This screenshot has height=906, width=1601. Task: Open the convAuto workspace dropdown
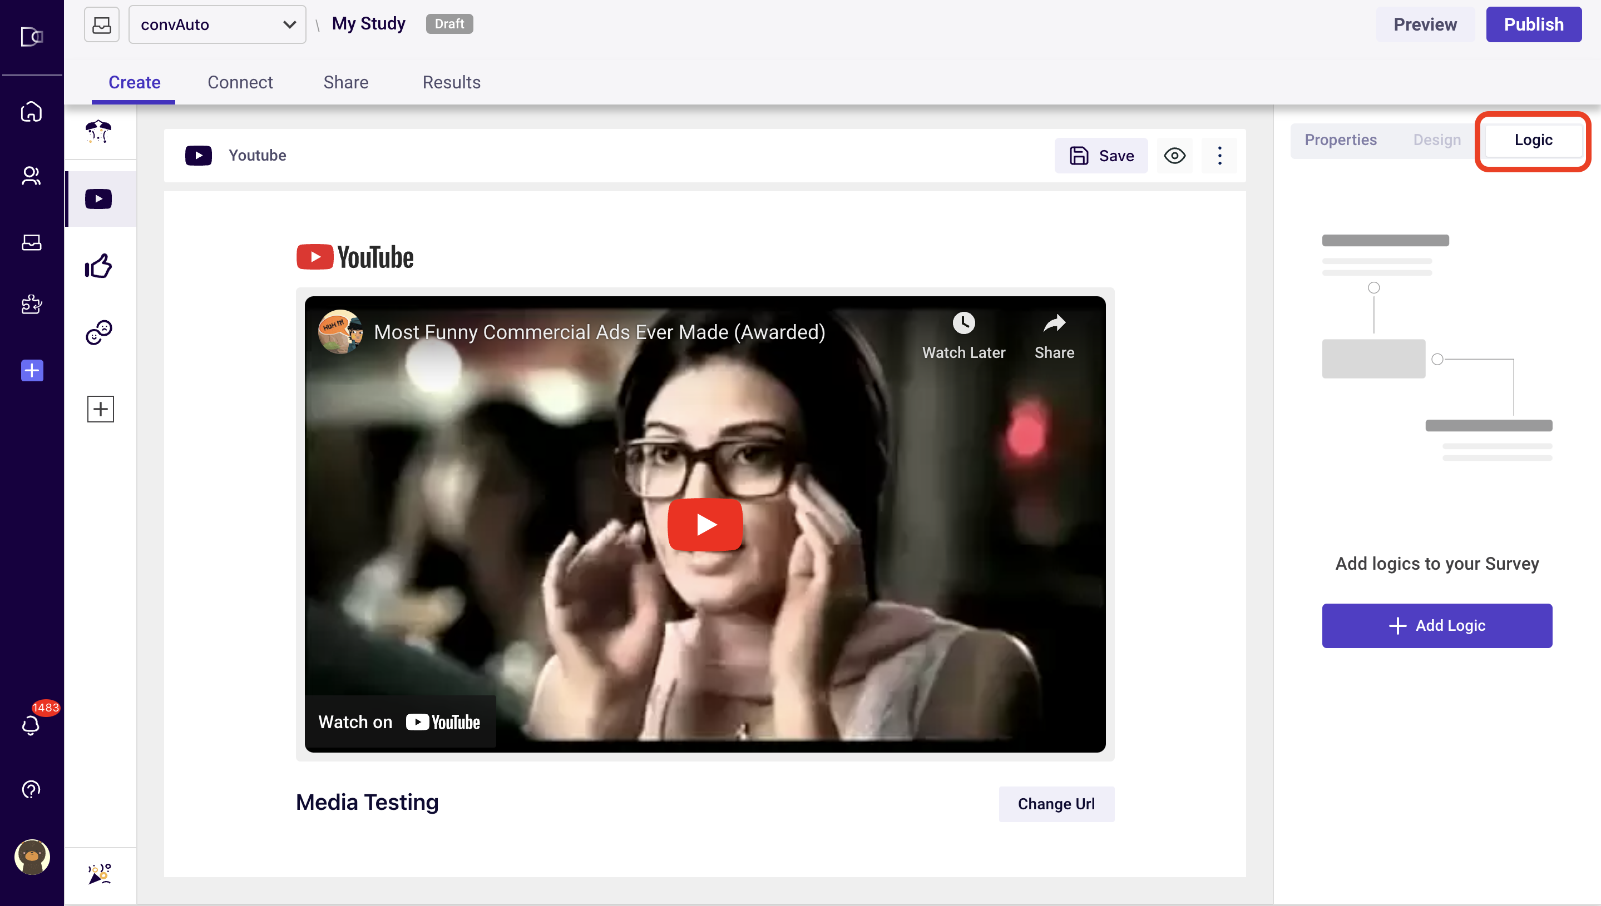pos(218,25)
